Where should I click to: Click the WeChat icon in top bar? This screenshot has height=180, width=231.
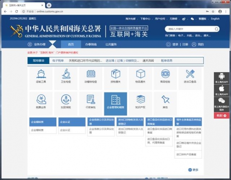pyautogui.click(x=192, y=19)
